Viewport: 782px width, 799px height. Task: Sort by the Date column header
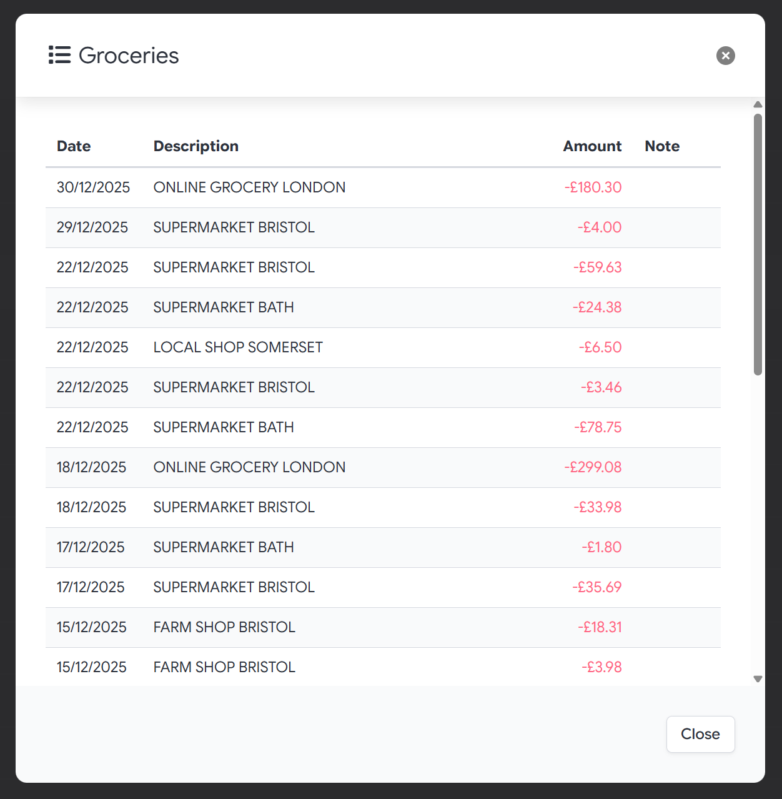(73, 146)
